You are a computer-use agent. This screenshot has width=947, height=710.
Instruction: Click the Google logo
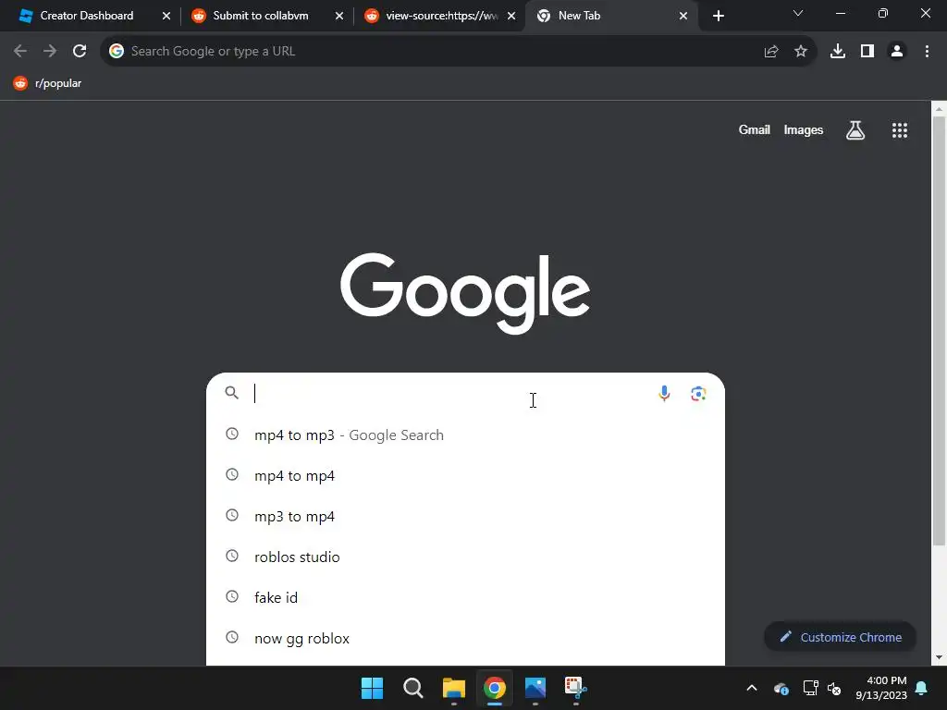coord(465,293)
